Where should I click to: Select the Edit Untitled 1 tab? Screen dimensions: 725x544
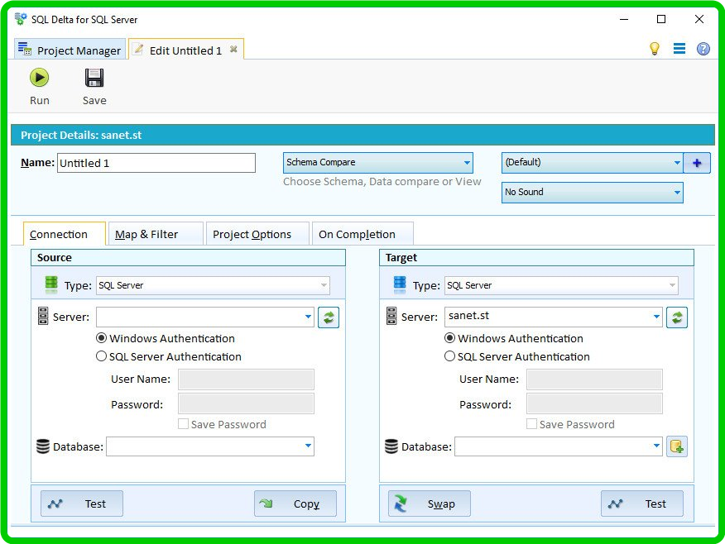click(185, 50)
